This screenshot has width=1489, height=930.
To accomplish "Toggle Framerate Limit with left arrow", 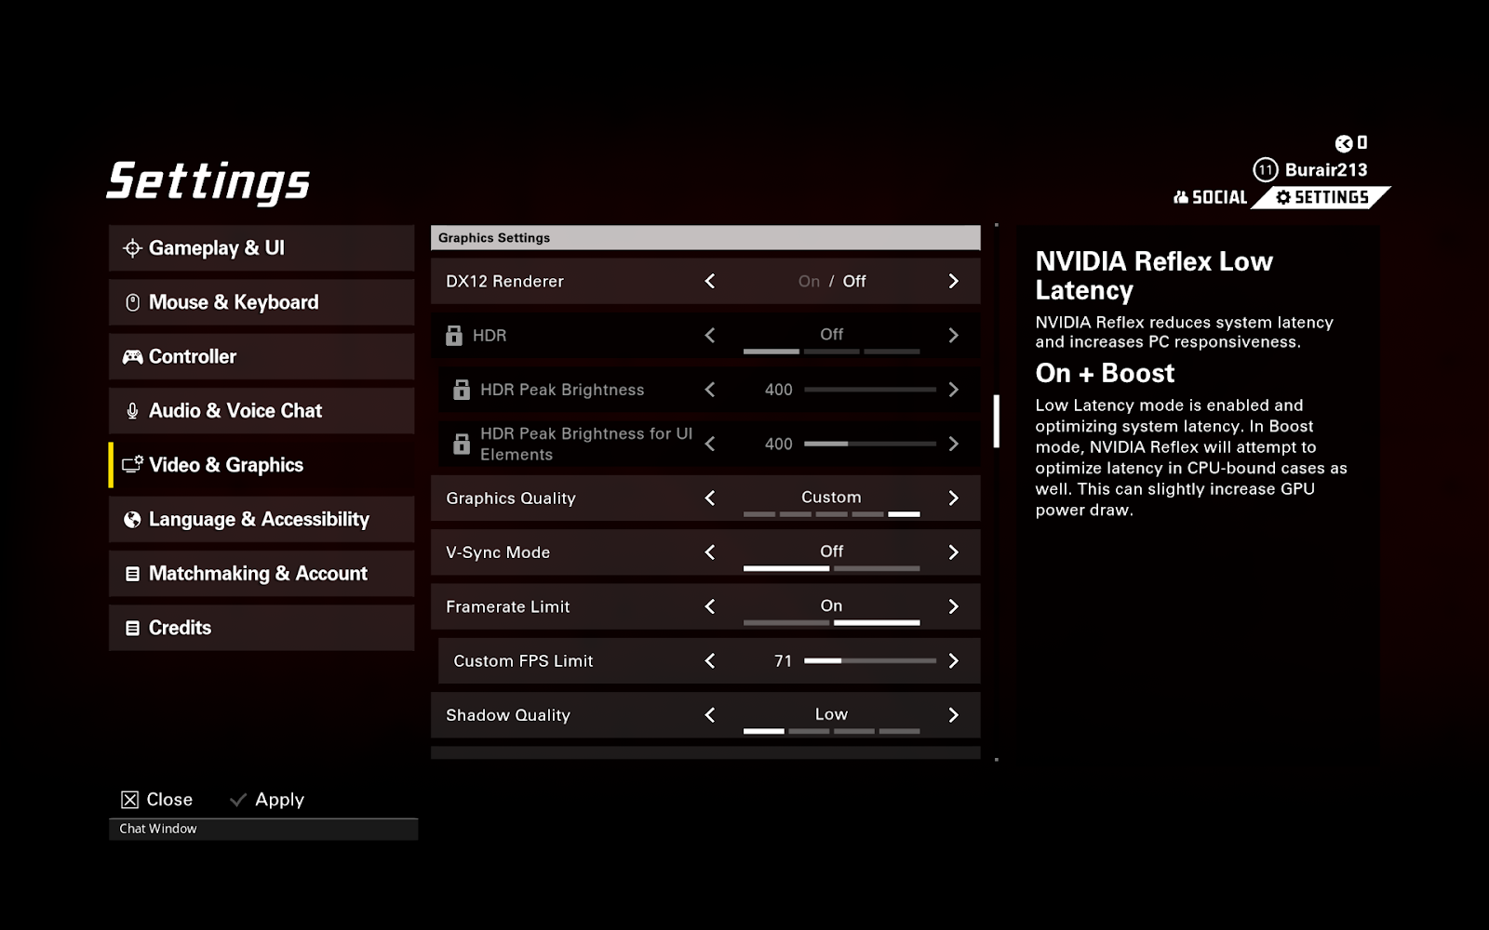I will [x=710, y=606].
